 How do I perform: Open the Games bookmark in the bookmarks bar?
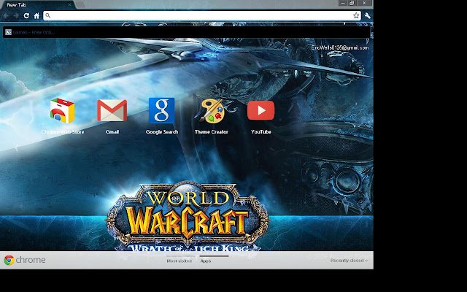click(x=30, y=32)
